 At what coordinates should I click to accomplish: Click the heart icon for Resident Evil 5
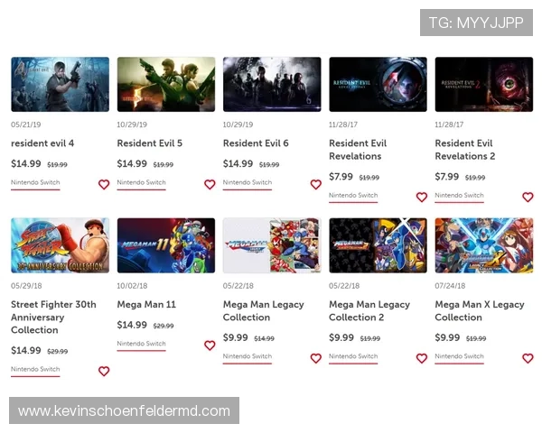210,184
